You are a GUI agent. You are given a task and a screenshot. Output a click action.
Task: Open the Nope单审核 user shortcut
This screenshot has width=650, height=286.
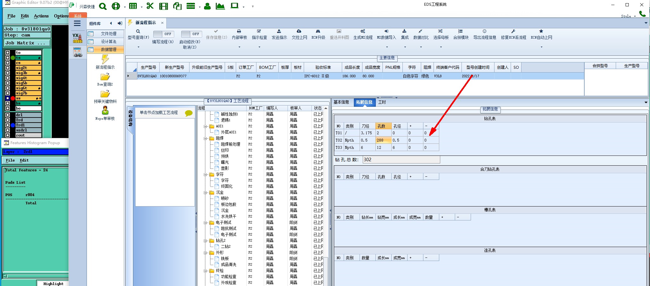click(105, 113)
